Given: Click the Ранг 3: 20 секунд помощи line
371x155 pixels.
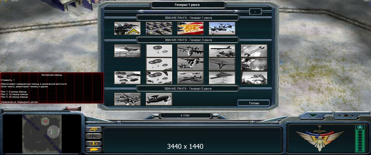Looking at the screenshot, I should (14, 97).
